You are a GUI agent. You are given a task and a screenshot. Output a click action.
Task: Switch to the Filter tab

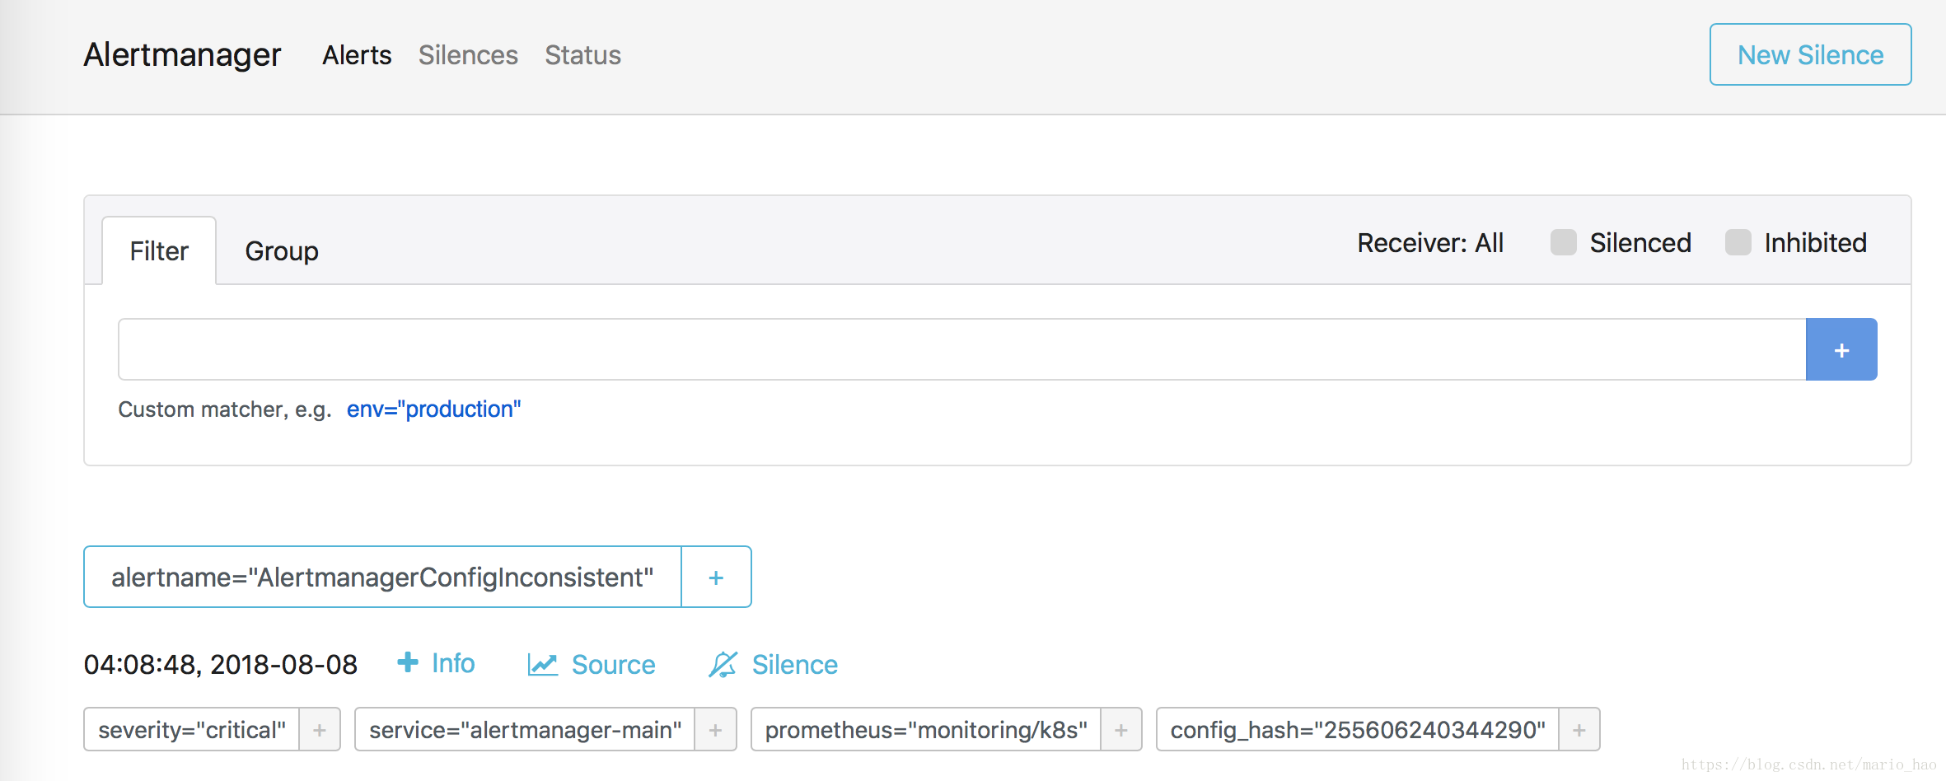[159, 250]
